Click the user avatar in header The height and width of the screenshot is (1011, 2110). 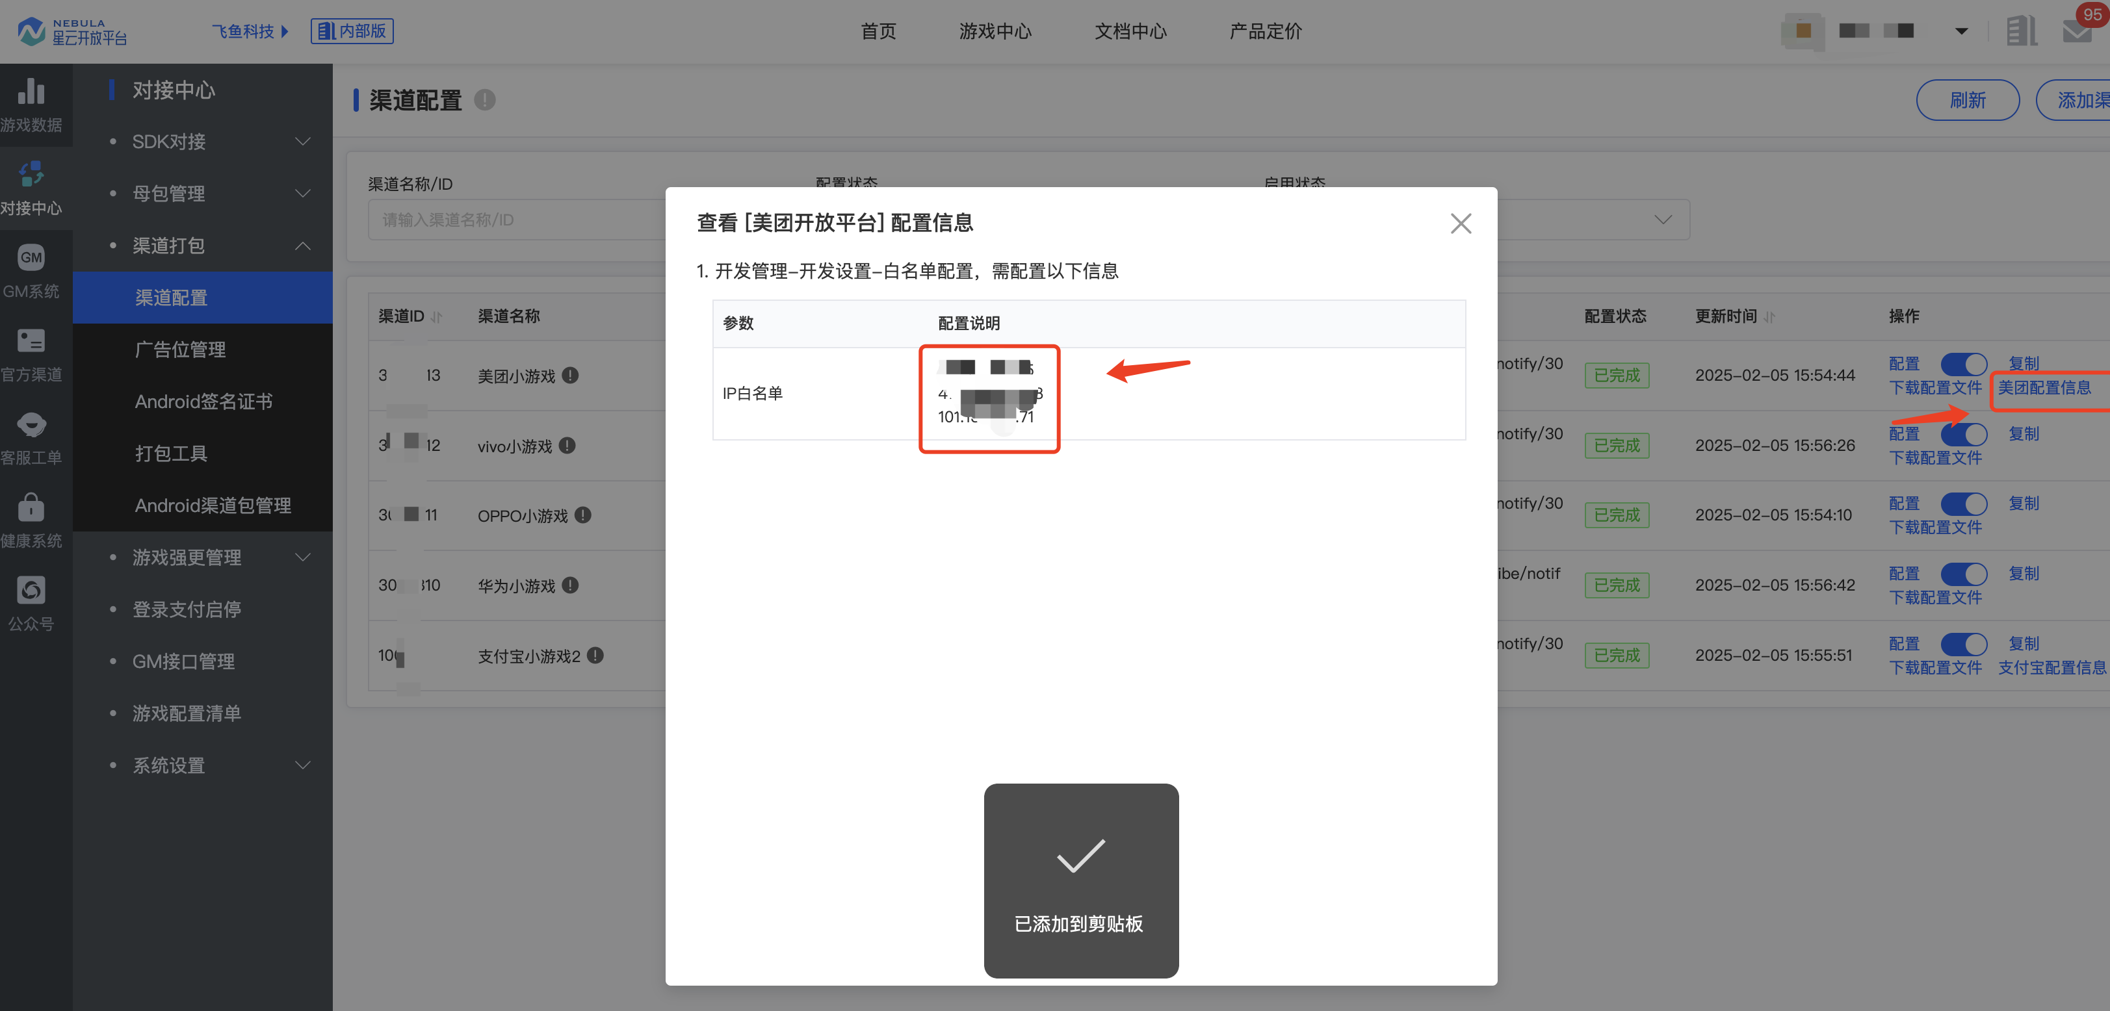[1803, 31]
